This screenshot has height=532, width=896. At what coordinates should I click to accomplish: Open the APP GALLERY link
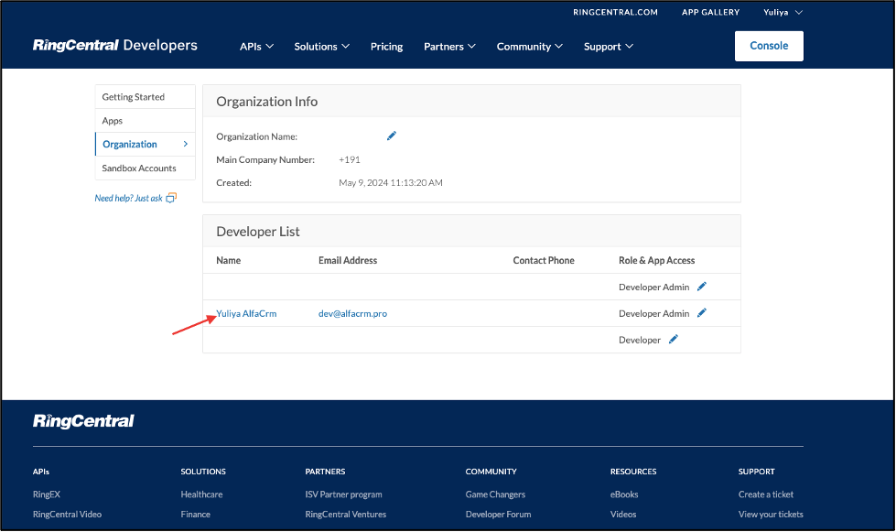[x=710, y=12]
